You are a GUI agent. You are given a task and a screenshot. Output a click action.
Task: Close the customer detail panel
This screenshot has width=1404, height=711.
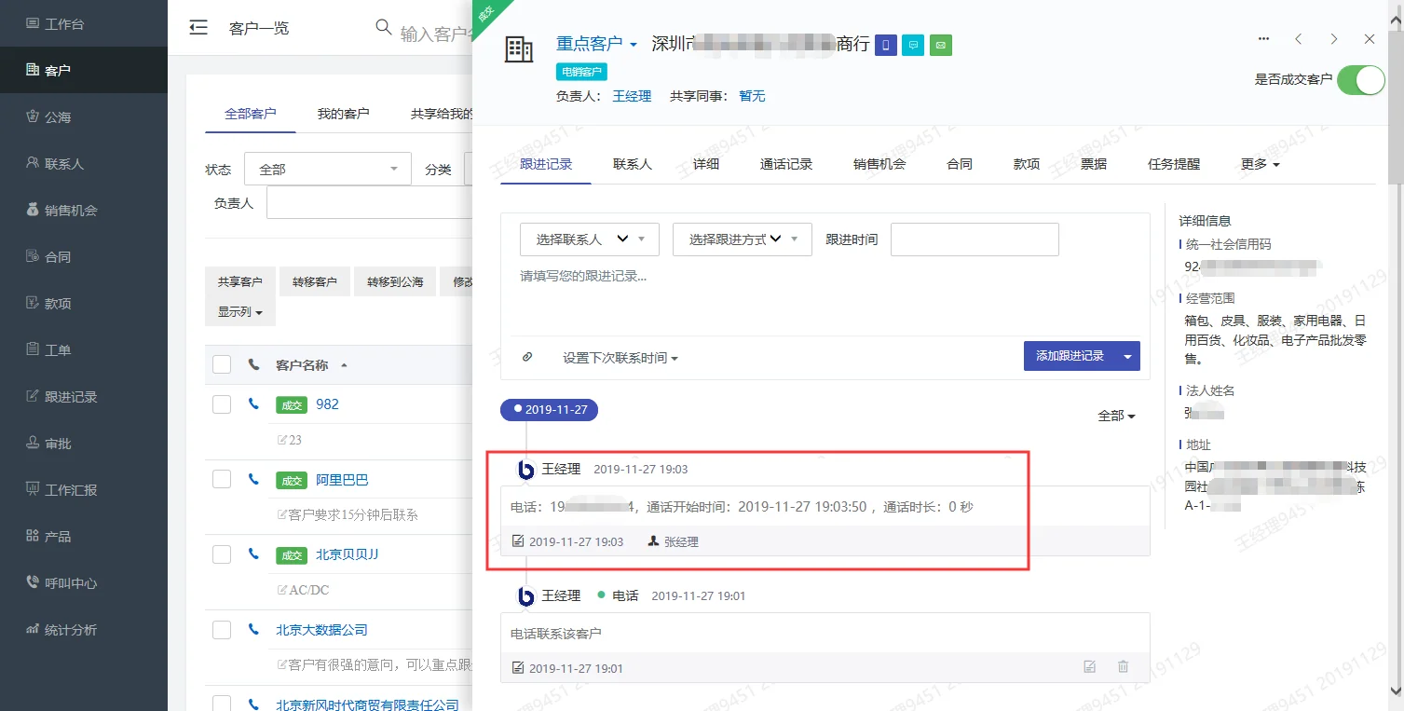click(1370, 39)
